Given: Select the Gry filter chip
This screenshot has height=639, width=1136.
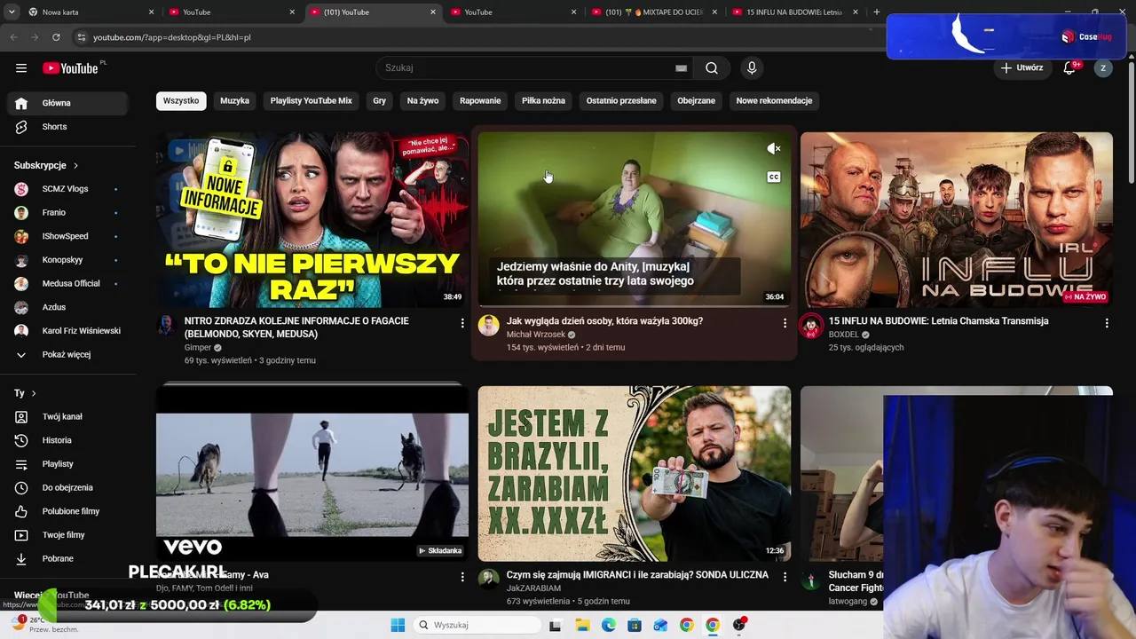Looking at the screenshot, I should (x=380, y=101).
